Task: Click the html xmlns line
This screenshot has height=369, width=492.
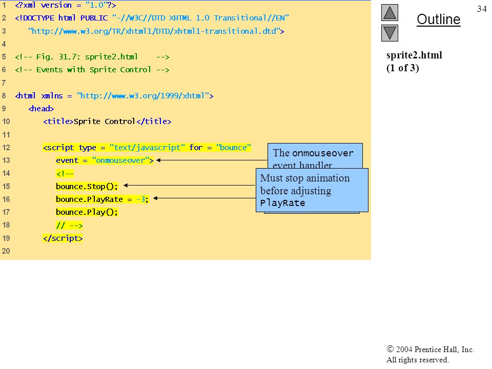Action: [x=114, y=96]
